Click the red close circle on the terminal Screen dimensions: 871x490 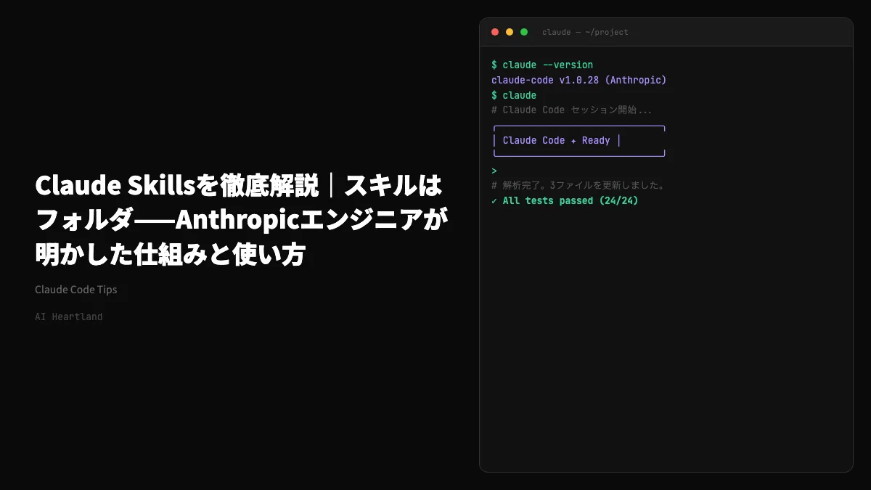pos(494,32)
